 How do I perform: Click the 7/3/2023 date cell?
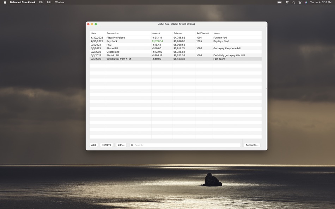click(x=96, y=55)
